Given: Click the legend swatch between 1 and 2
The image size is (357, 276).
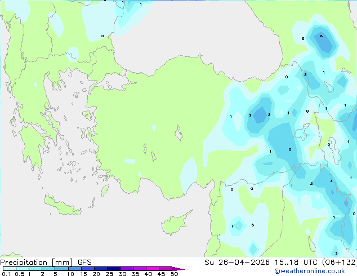Looking at the screenshot, I should 35,269.
